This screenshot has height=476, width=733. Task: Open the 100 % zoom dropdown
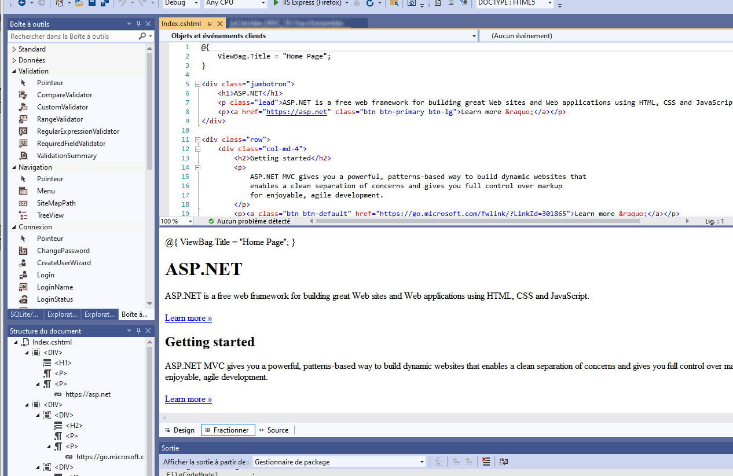[x=190, y=221]
